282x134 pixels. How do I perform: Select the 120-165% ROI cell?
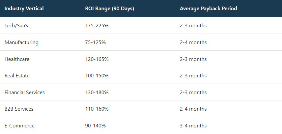97,59
